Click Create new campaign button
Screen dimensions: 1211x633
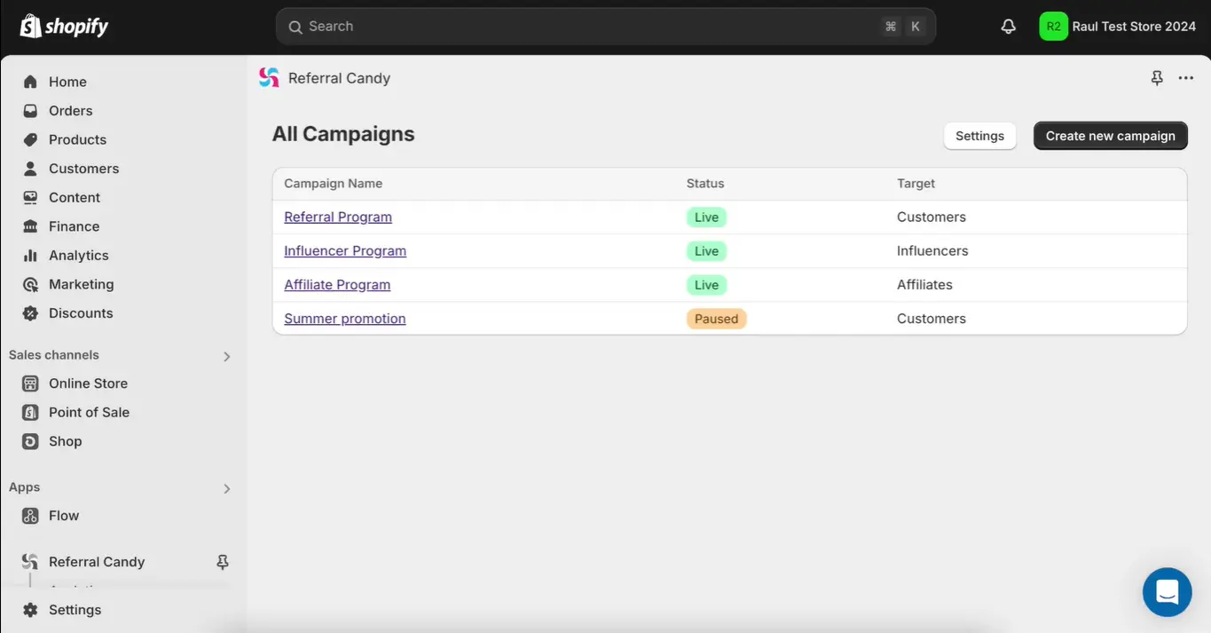pyautogui.click(x=1110, y=136)
